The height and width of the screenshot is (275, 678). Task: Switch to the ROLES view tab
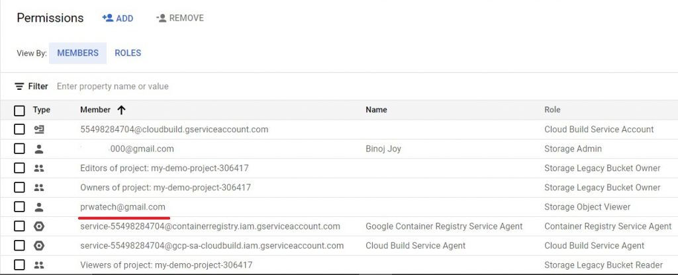coord(128,53)
